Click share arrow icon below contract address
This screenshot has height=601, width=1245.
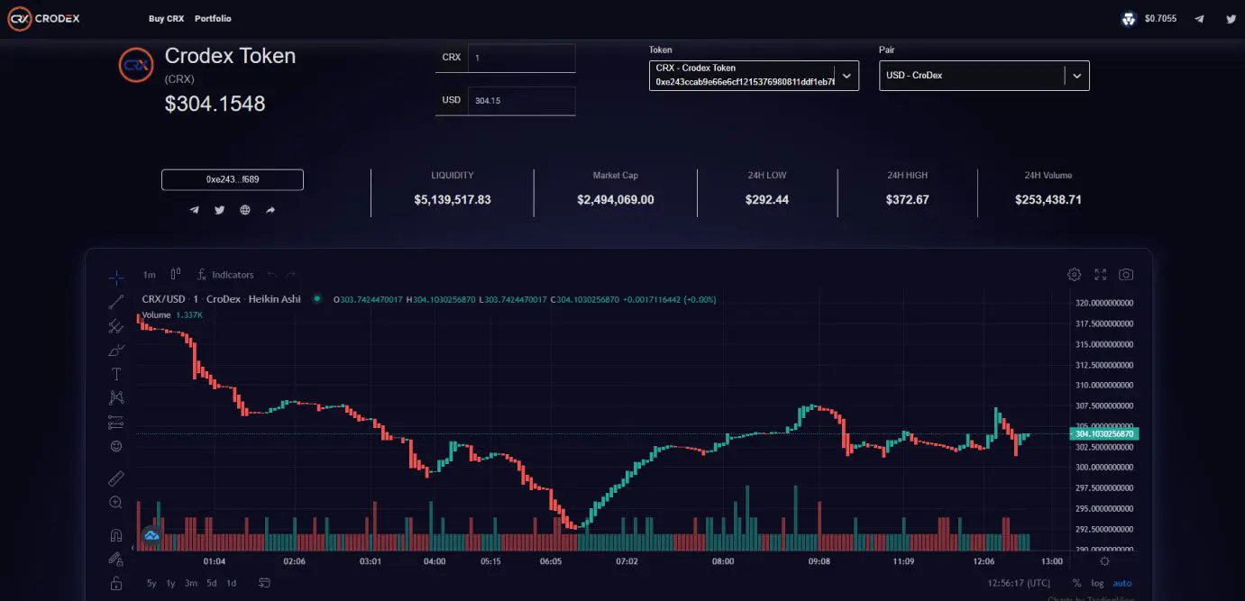point(270,210)
